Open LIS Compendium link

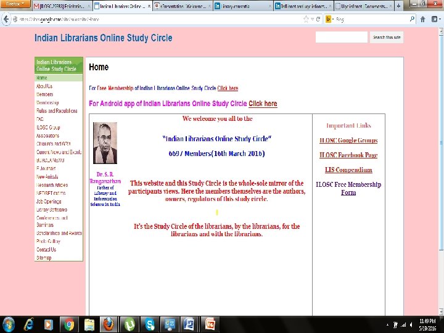(348, 170)
